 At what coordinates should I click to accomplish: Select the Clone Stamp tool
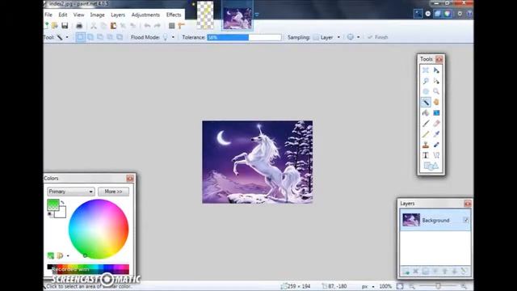click(426, 145)
